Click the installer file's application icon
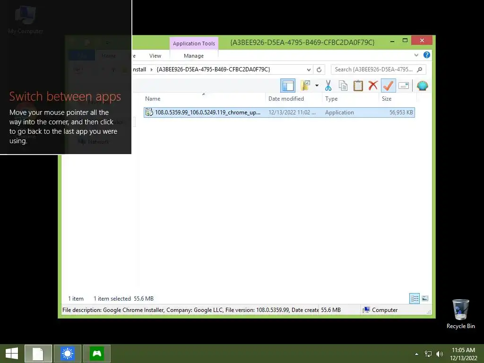 [x=149, y=112]
